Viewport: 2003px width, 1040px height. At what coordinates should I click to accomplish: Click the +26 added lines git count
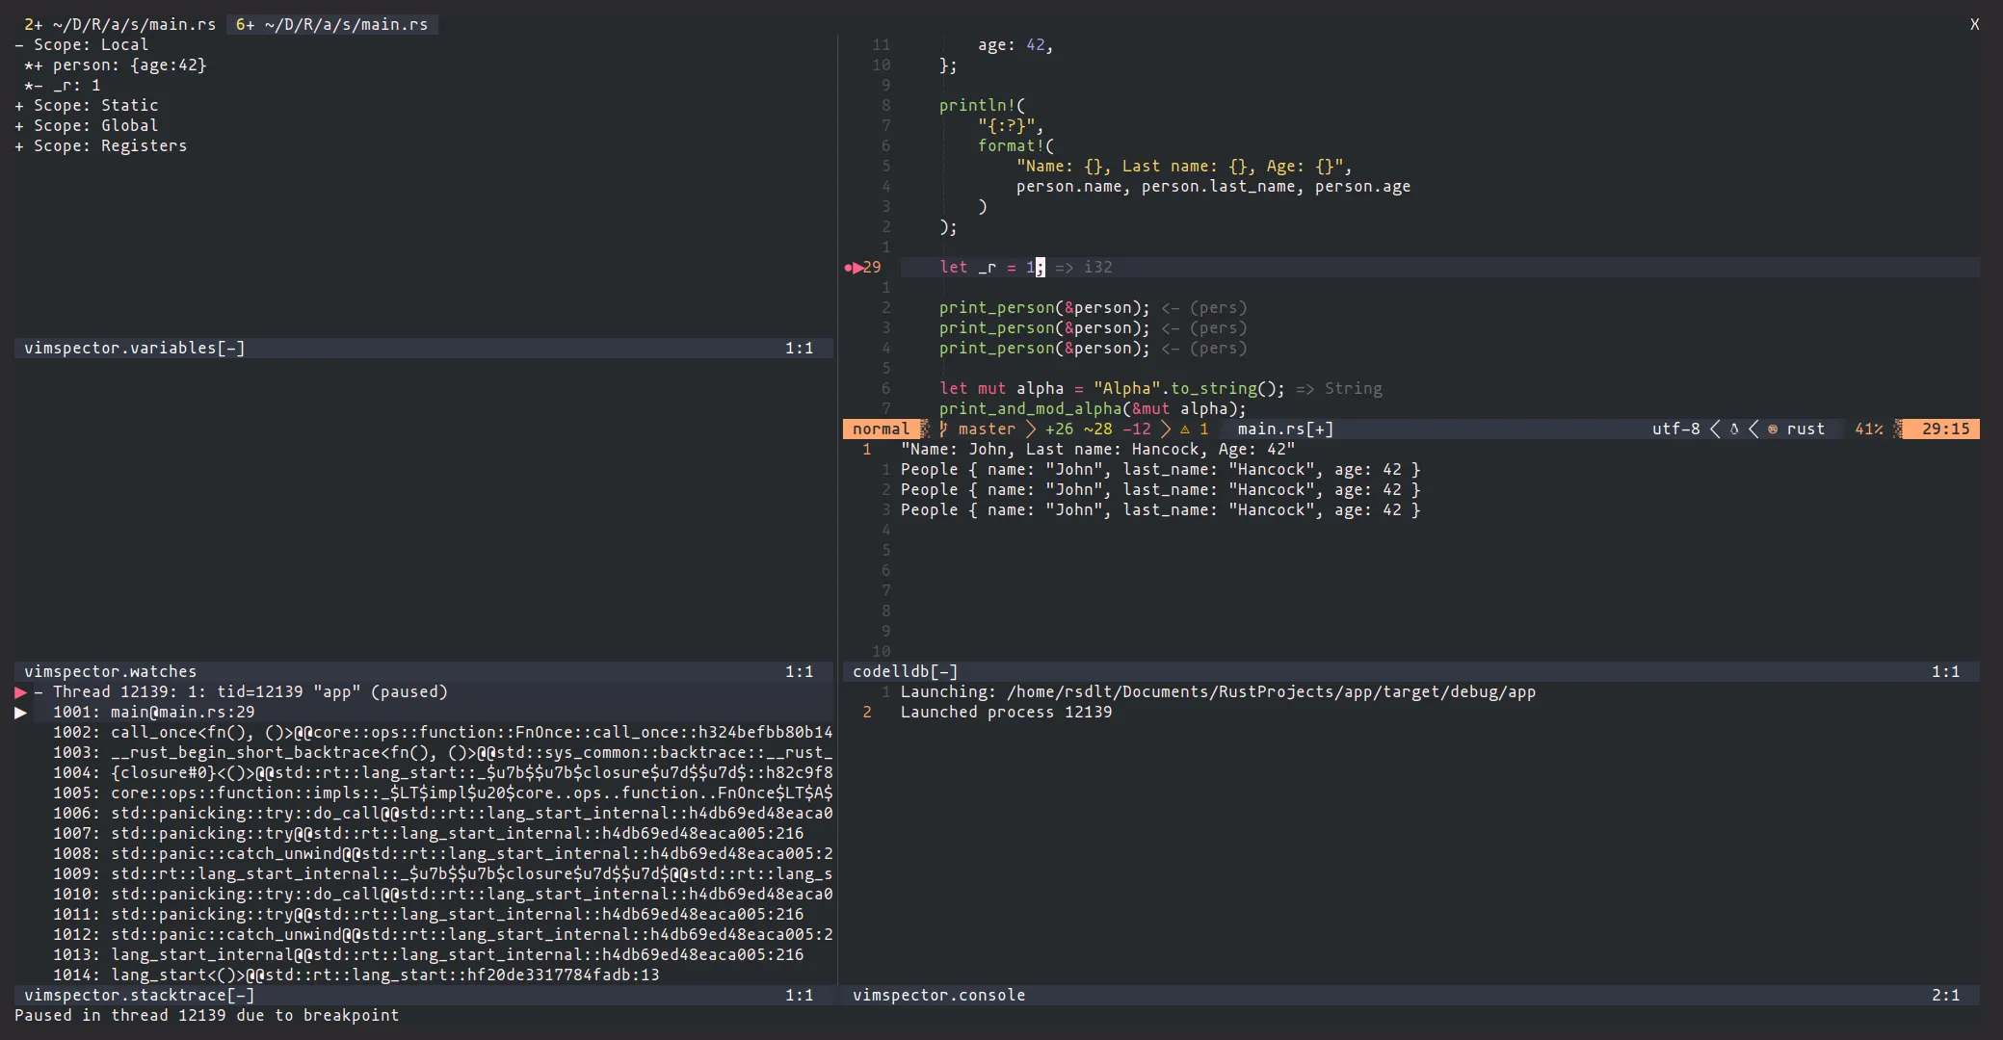(1059, 429)
